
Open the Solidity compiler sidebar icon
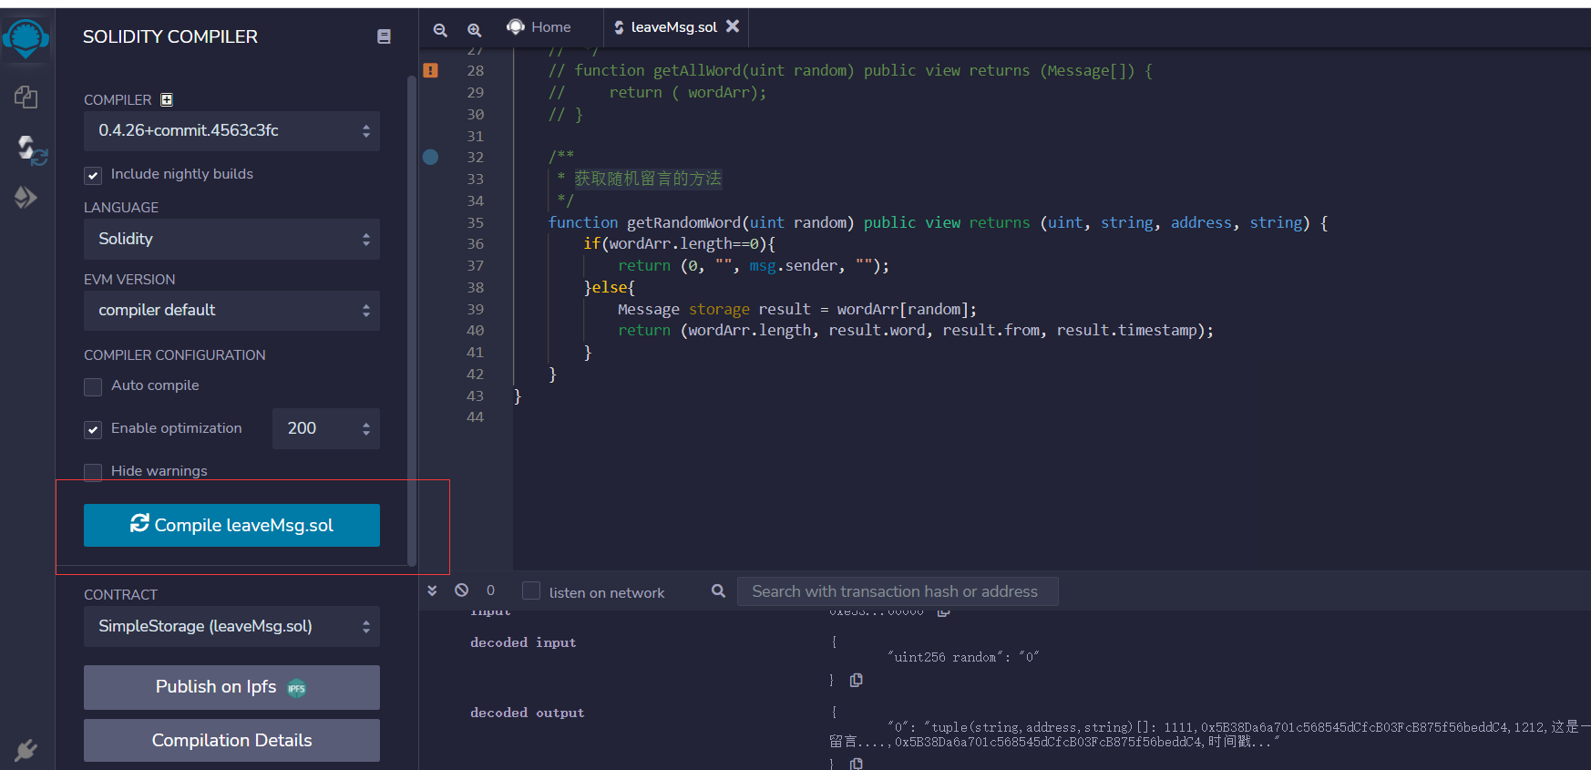(x=31, y=150)
